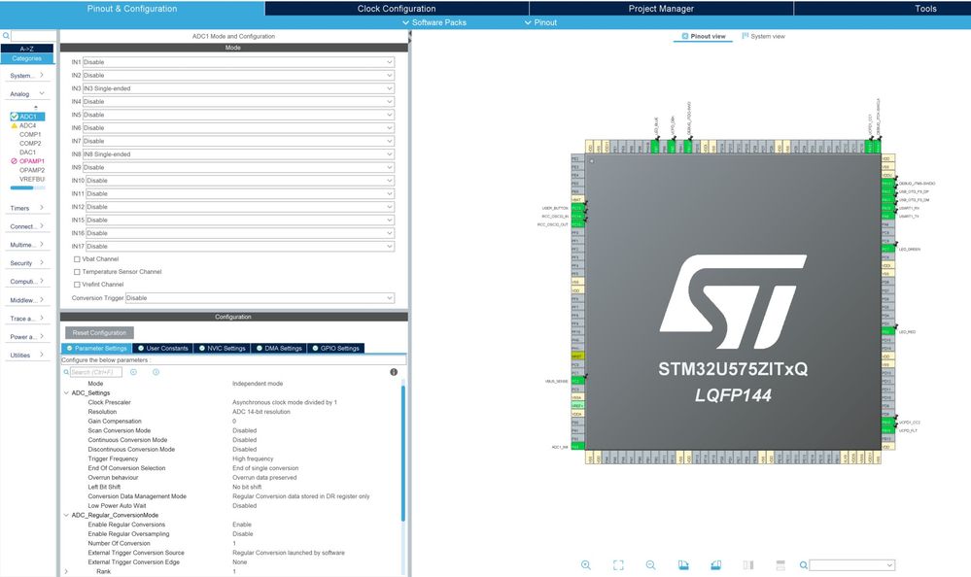971x577 pixels.
Task: Expand the System category
Action: 26,76
